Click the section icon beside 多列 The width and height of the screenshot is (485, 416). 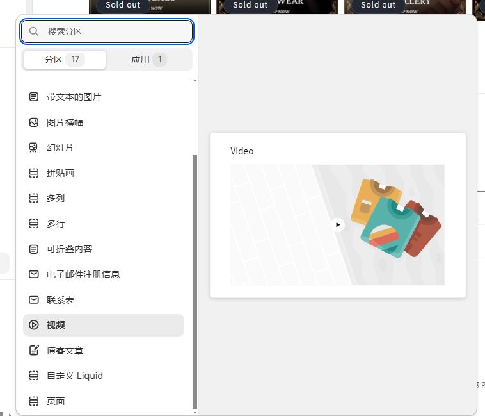[x=34, y=198]
